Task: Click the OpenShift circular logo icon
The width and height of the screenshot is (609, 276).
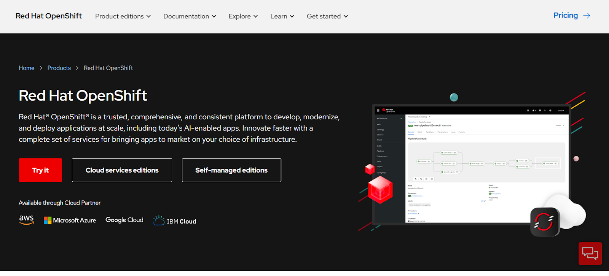Action: (544, 222)
